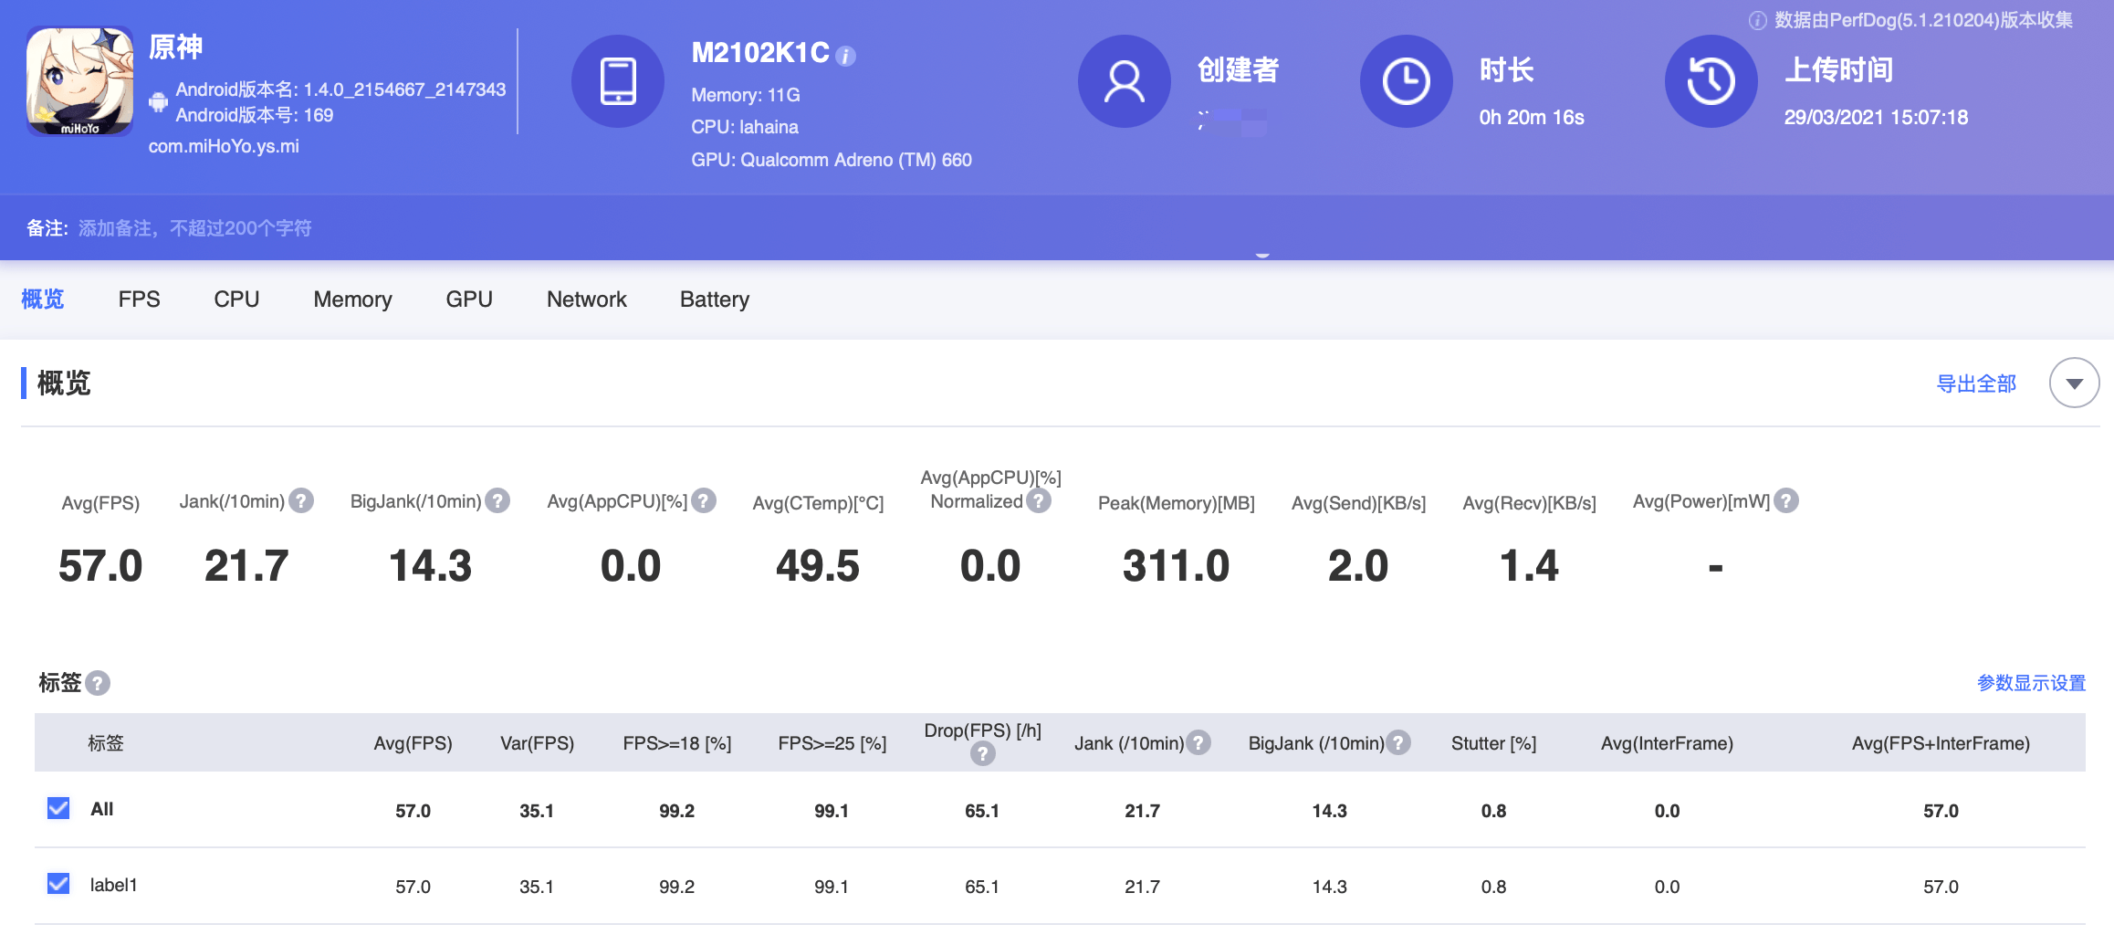Click the Avg(Send) value 2.0
The width and height of the screenshot is (2114, 935).
pyautogui.click(x=1358, y=565)
